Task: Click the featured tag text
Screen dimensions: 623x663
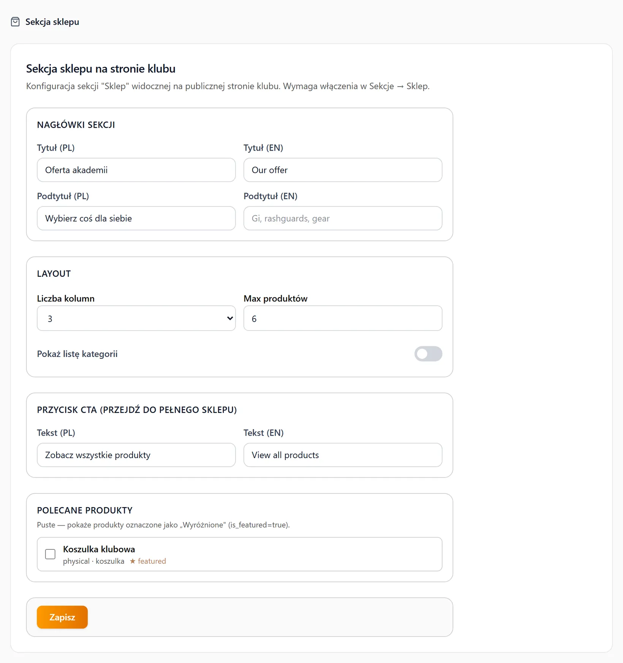Action: point(152,561)
